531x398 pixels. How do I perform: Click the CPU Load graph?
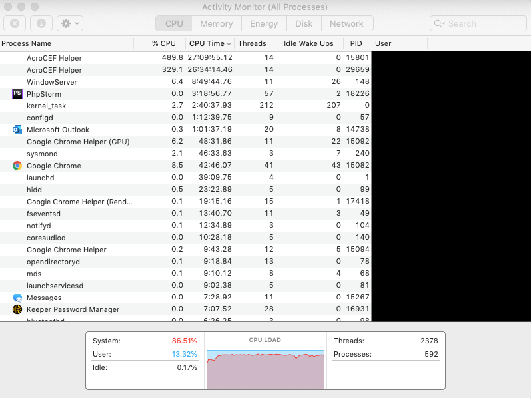click(265, 369)
